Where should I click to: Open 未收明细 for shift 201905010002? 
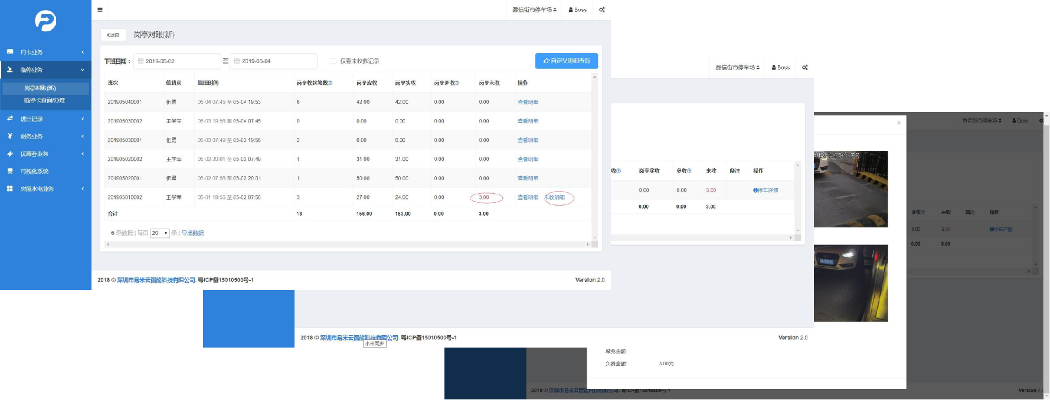click(x=555, y=197)
